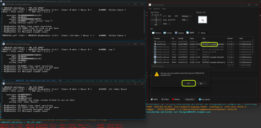
Task: Open the RGB color format dropdown
Action: coord(185,20)
